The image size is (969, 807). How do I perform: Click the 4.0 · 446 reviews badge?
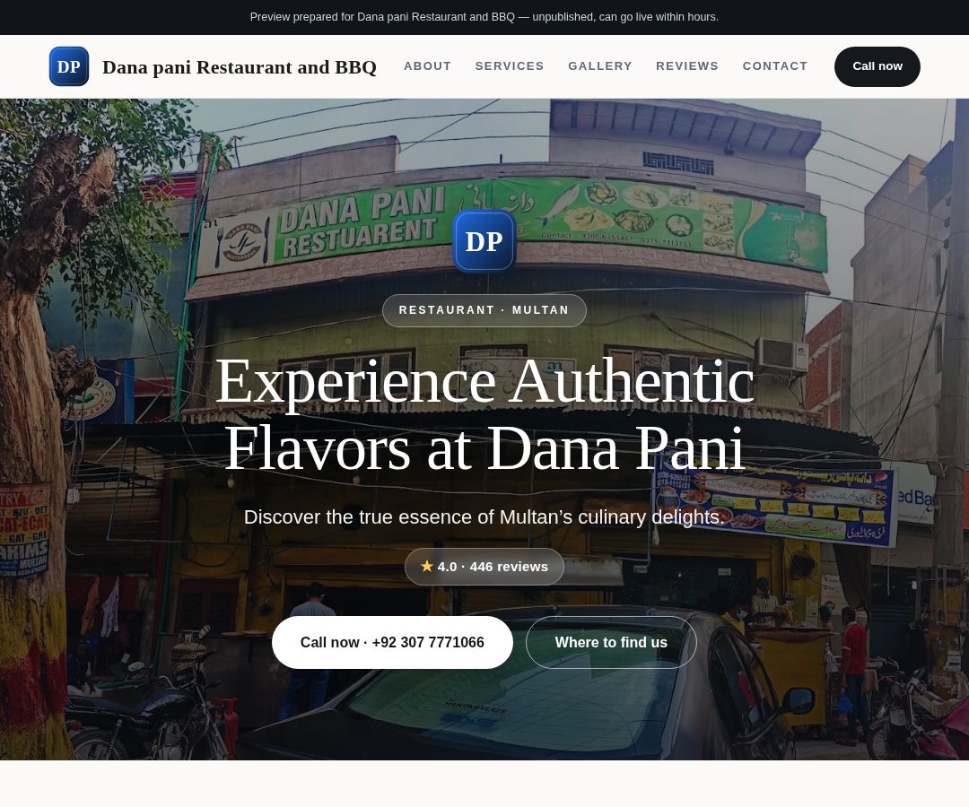pyautogui.click(x=484, y=566)
